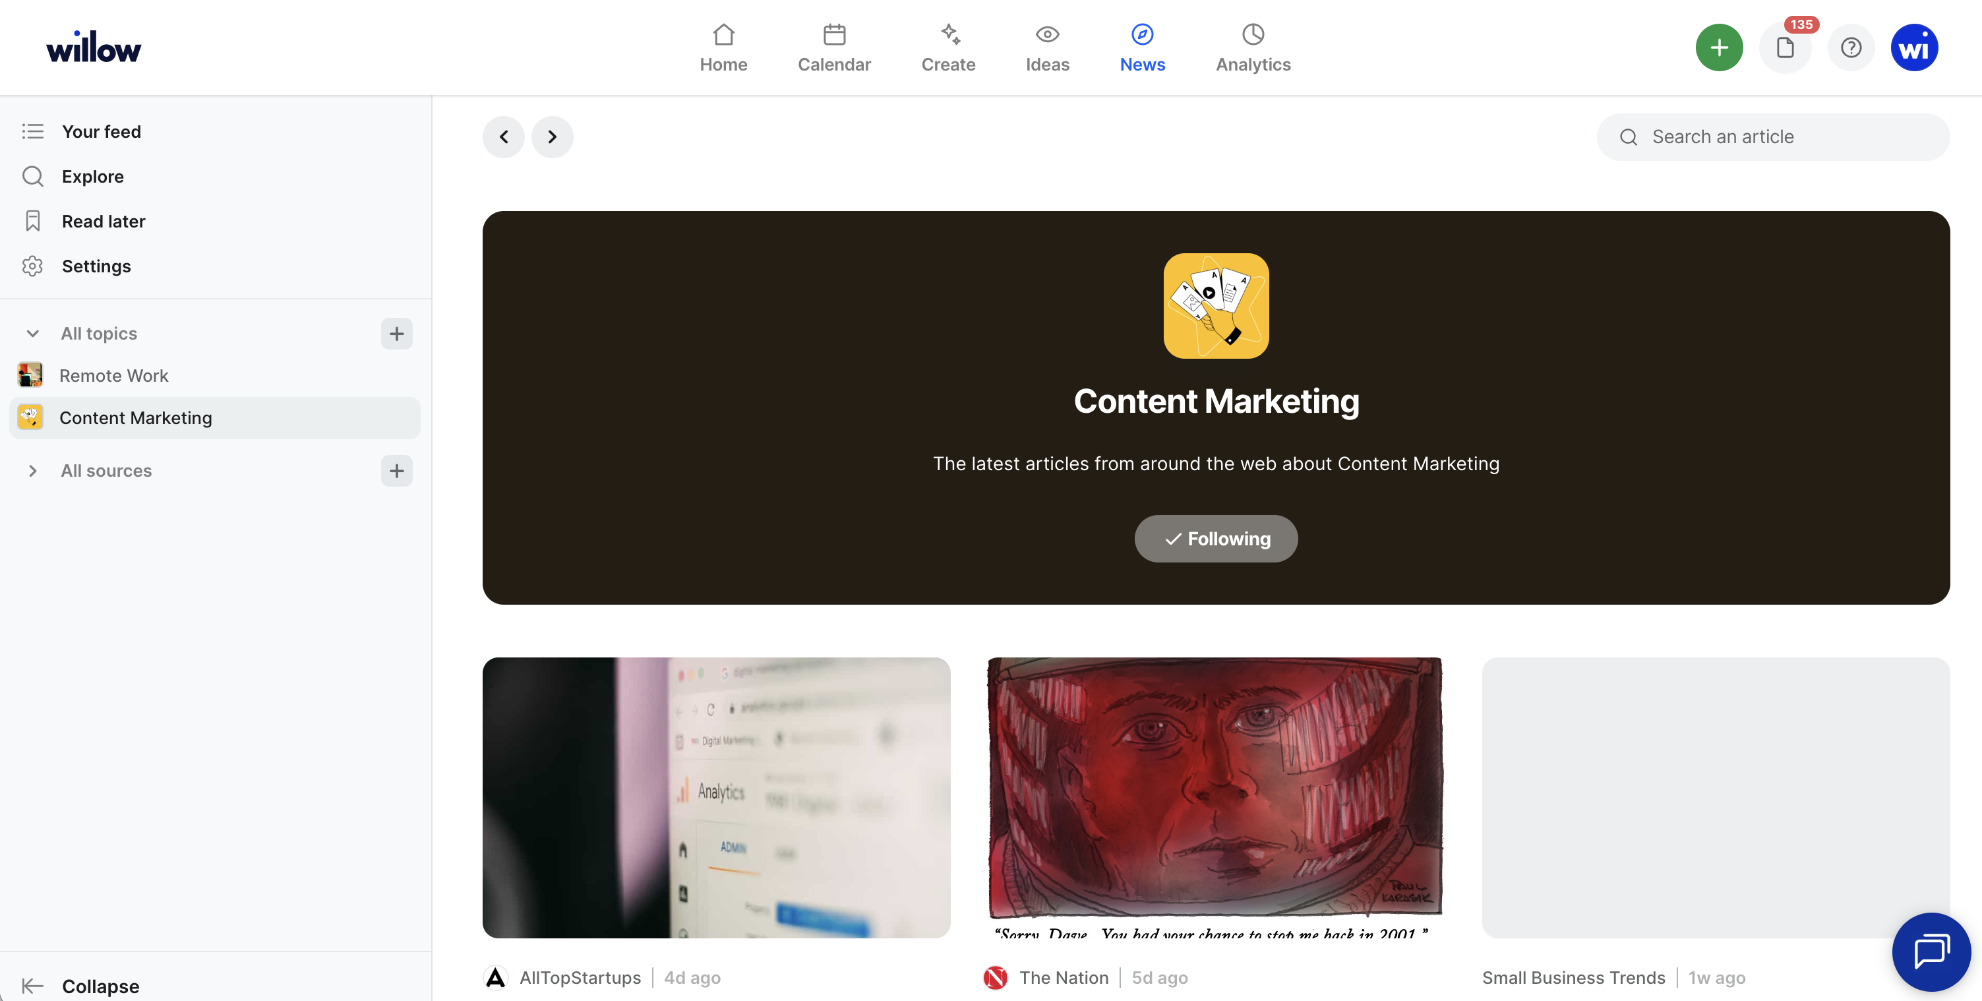Open the AllTopStartups article thumbnail

[x=715, y=797]
